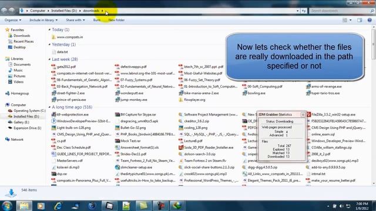Image resolution: width=376 pixels, height=211 pixels.
Task: Select jump-monkey.exe file
Action: click(x=131, y=100)
